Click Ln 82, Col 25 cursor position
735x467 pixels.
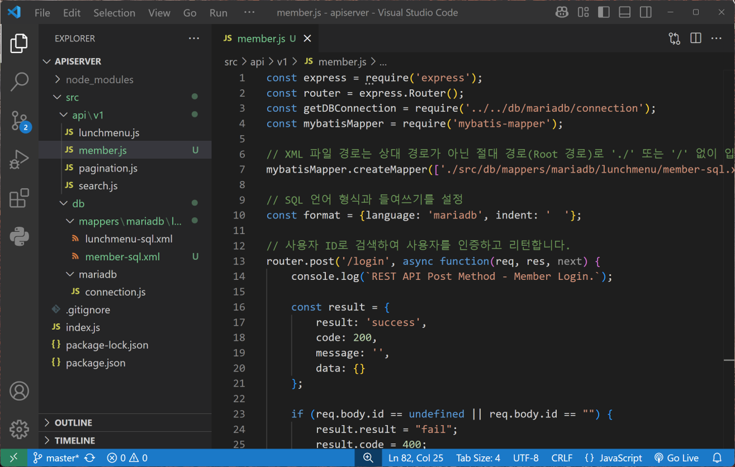click(x=416, y=458)
